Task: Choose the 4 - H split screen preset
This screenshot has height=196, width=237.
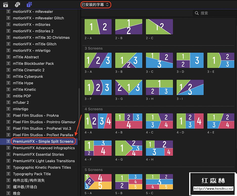Action: pos(159,148)
